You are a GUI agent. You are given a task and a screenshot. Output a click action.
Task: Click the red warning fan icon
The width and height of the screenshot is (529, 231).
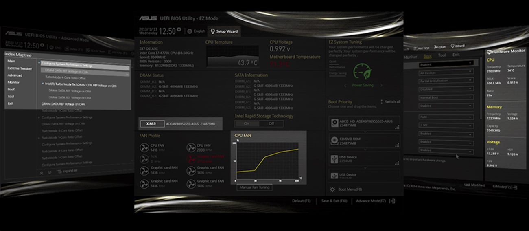click(x=191, y=159)
